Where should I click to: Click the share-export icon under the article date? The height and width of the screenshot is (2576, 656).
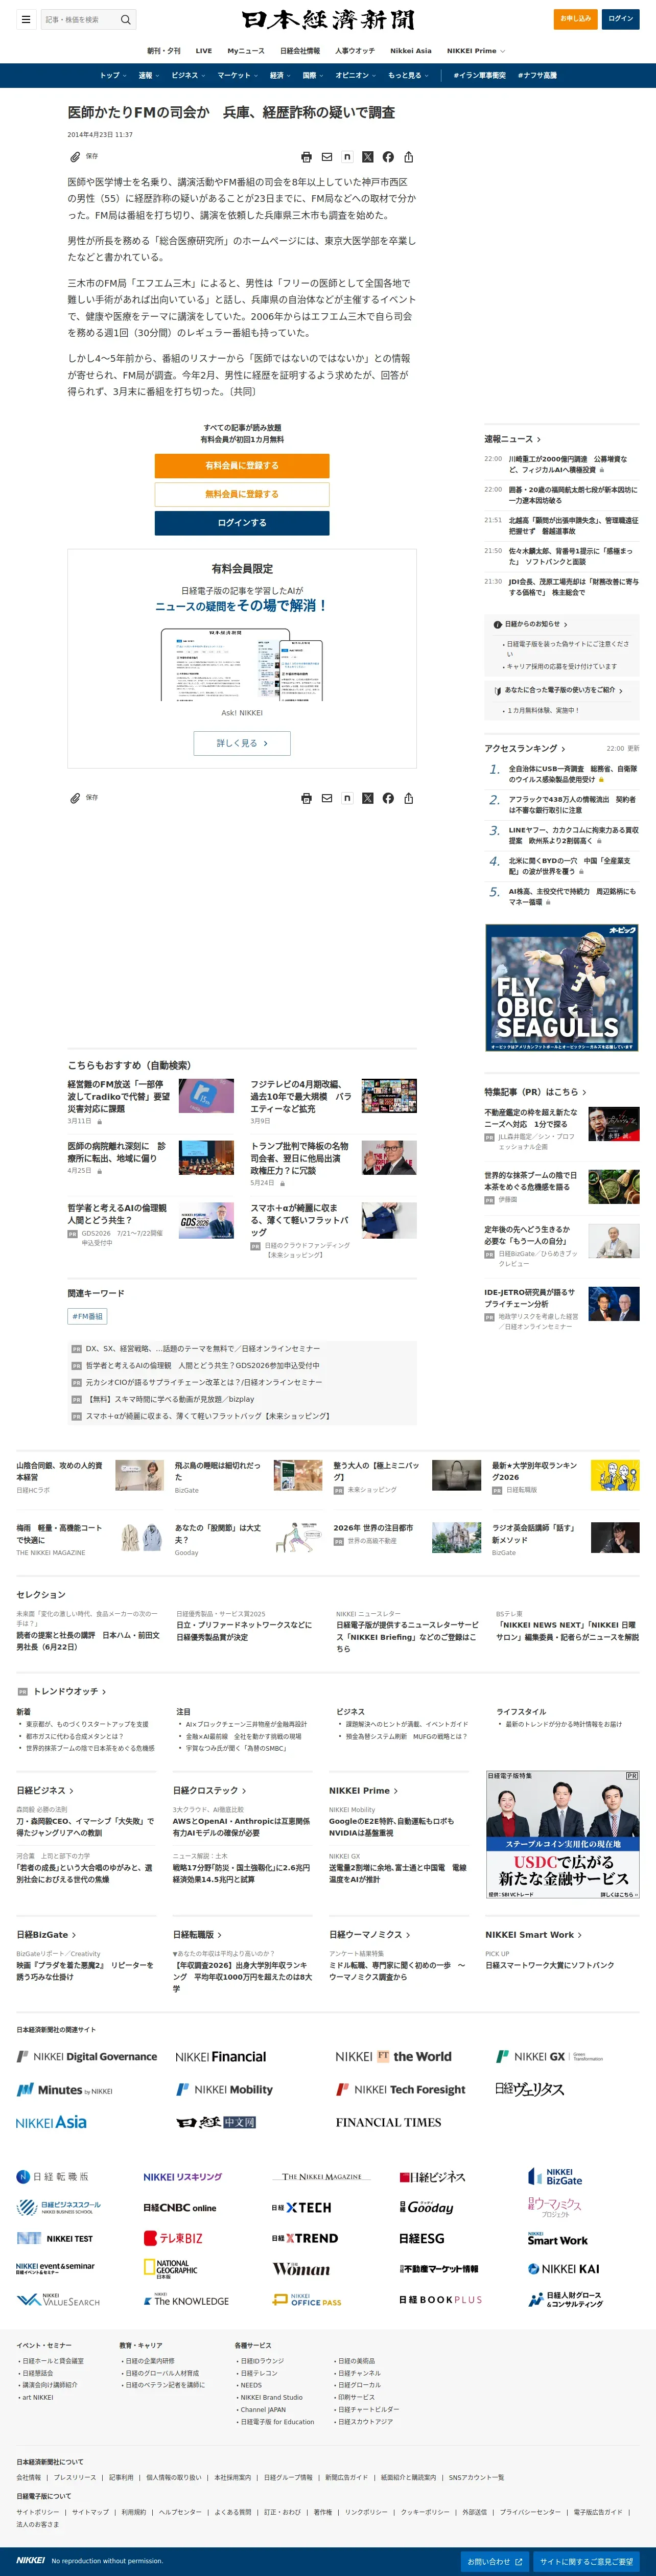[x=409, y=157]
